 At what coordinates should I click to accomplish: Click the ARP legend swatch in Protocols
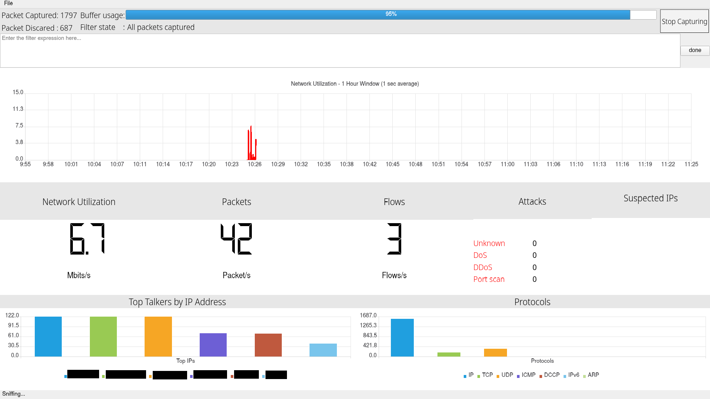point(584,376)
